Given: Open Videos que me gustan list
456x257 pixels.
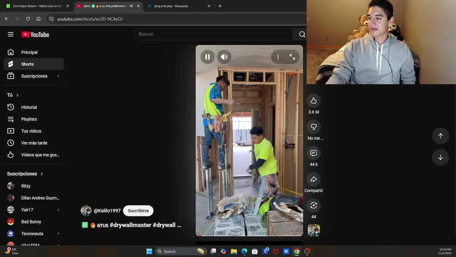Looking at the screenshot, I should point(34,155).
